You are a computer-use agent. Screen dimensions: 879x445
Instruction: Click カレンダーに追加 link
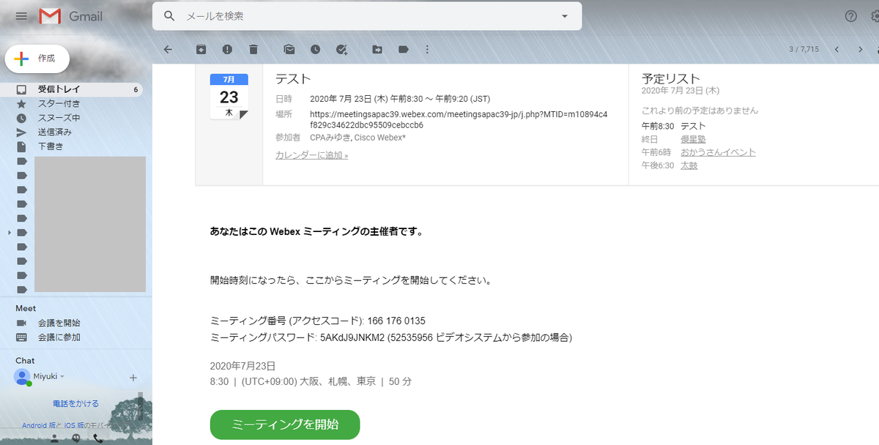click(x=311, y=155)
